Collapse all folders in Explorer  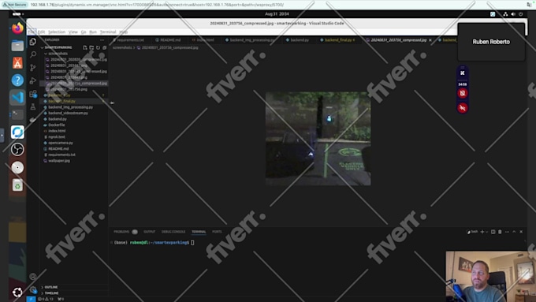104,47
